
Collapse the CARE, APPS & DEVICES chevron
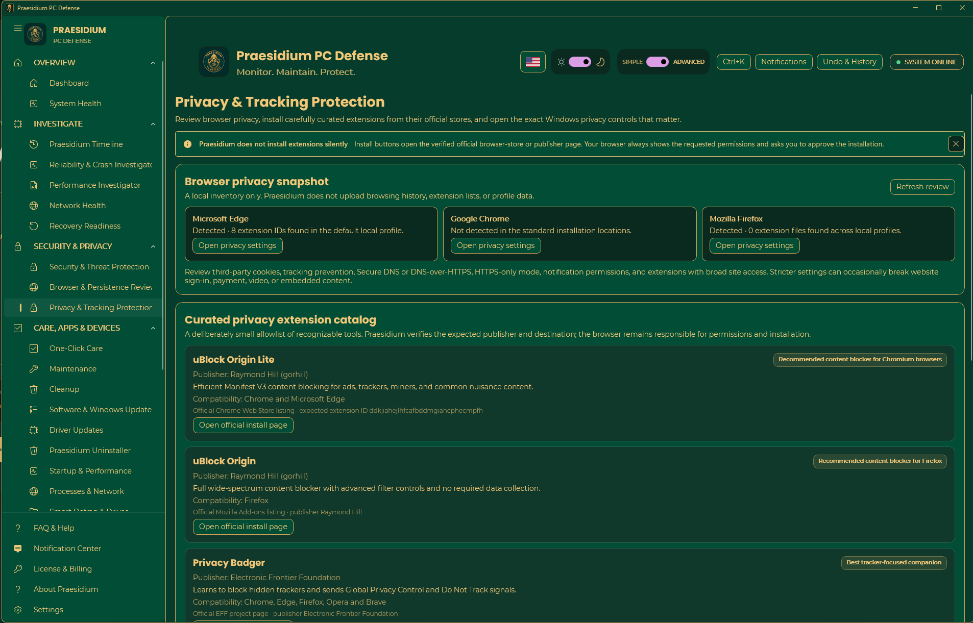click(x=153, y=328)
